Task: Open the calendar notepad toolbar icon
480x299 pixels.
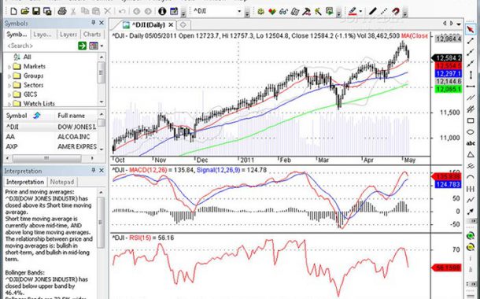Action: pyautogui.click(x=174, y=12)
